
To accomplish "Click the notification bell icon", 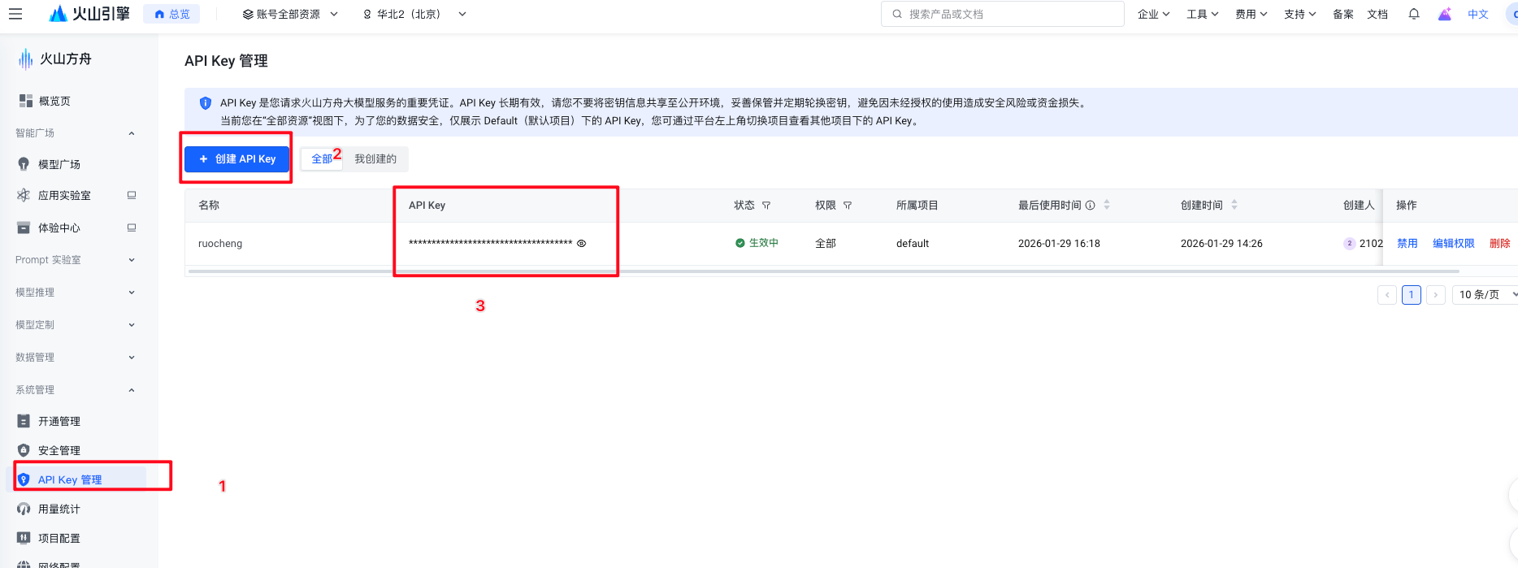I will click(x=1414, y=14).
